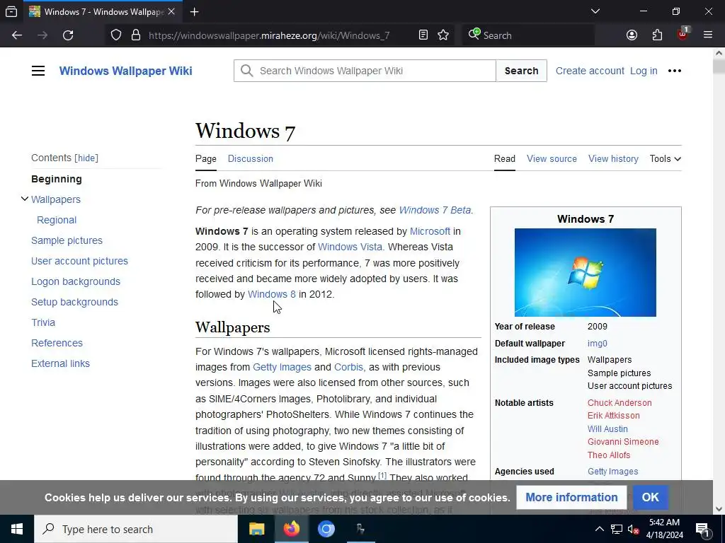
Task: Switch to the Discussion tab
Action: 250,159
